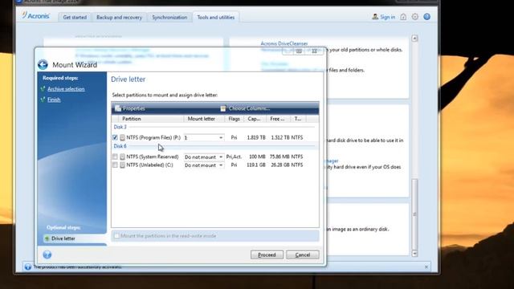
Task: Maximize the Mount Wizard dialog
Action: click(299, 51)
